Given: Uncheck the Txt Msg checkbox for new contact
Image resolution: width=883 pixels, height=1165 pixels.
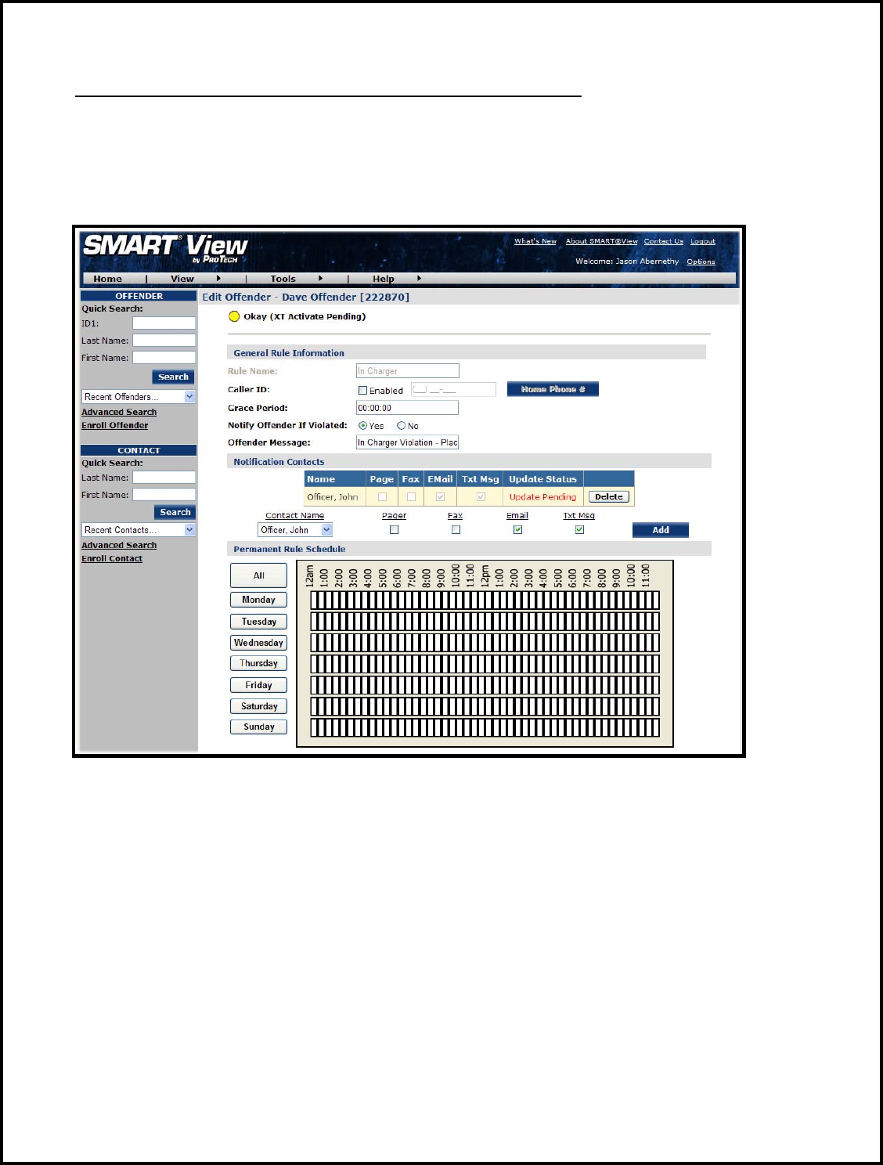Looking at the screenshot, I should (x=579, y=530).
